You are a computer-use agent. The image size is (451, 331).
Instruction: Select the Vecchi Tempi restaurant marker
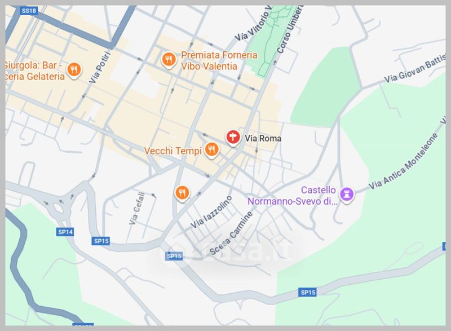click(x=212, y=150)
